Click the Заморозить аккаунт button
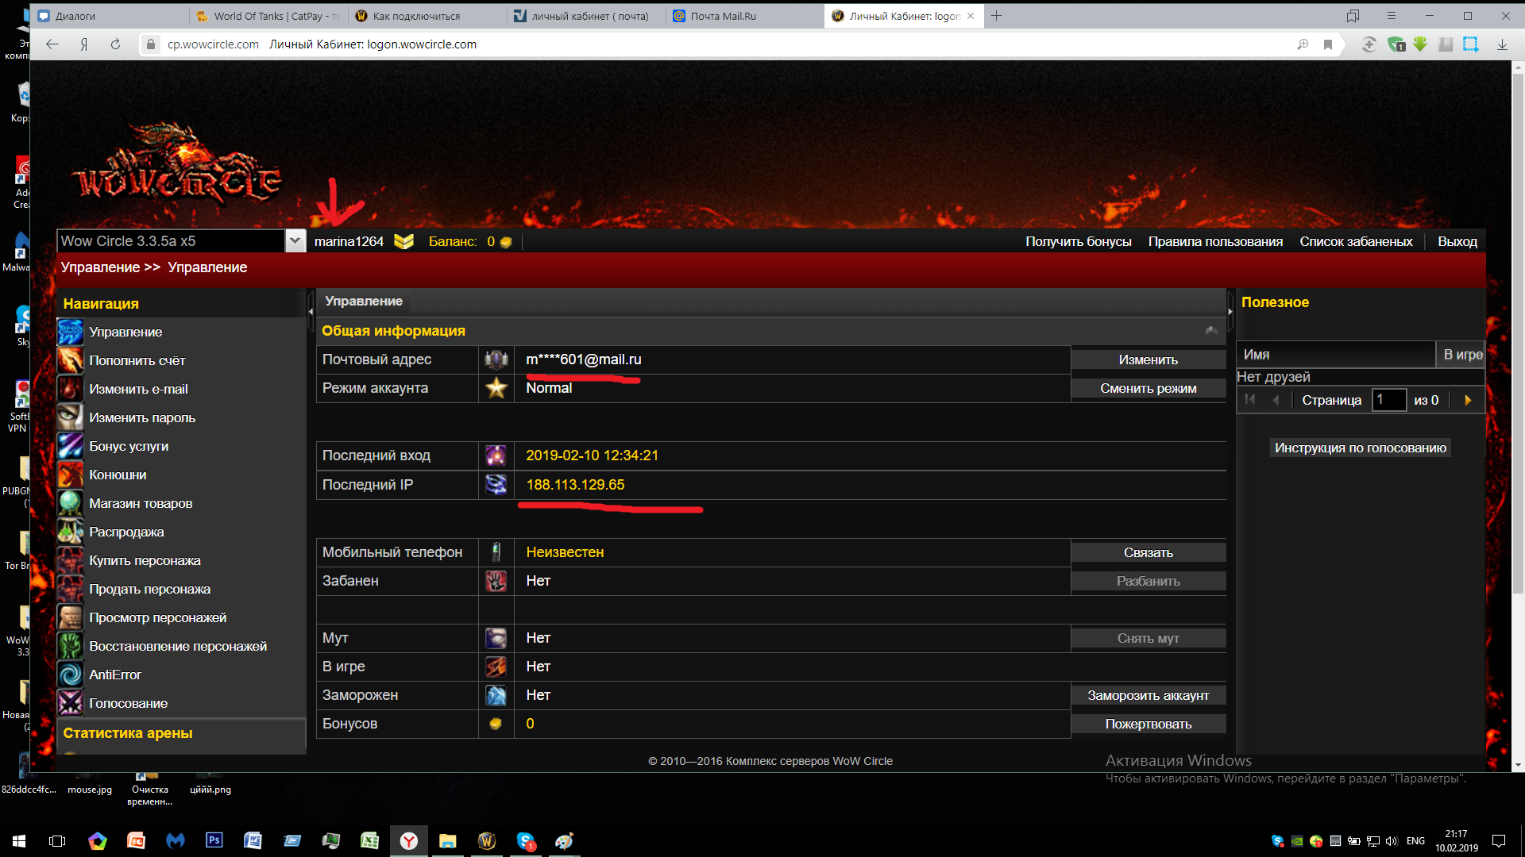This screenshot has height=857, width=1525. pos(1148,696)
